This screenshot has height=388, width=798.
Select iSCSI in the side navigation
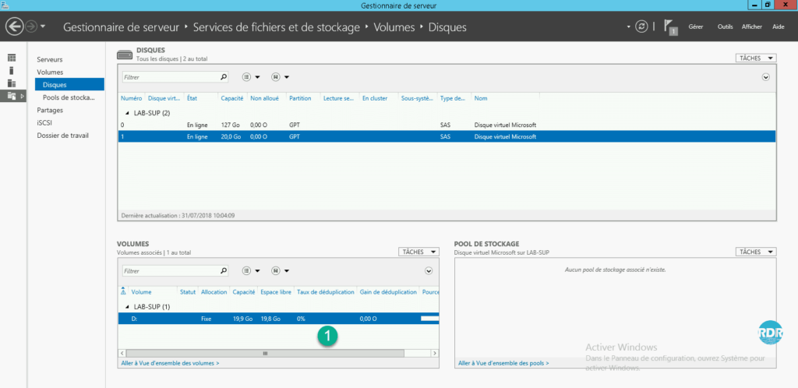[44, 122]
